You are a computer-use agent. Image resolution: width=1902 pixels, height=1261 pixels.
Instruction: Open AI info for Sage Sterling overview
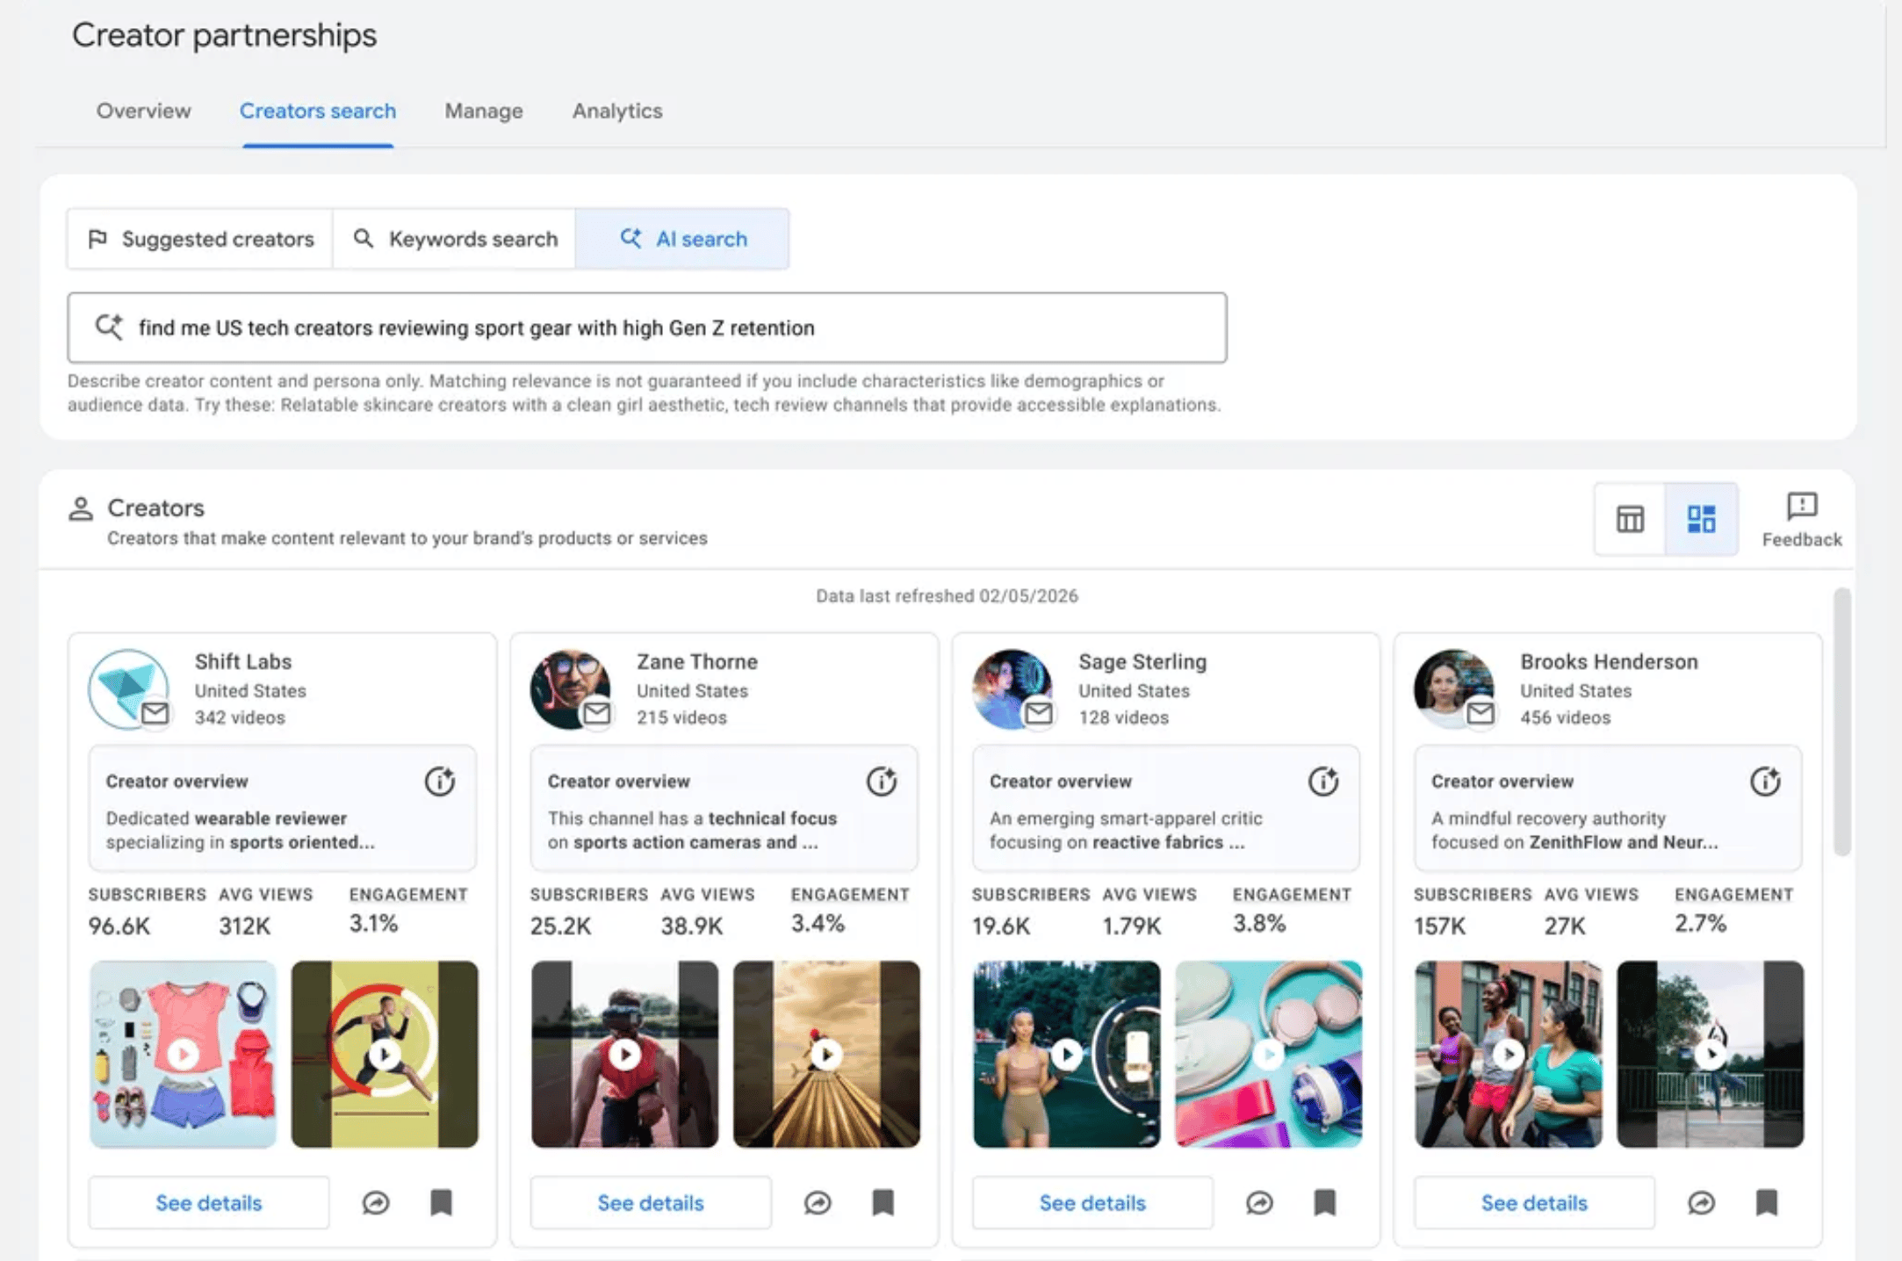[x=1323, y=781]
